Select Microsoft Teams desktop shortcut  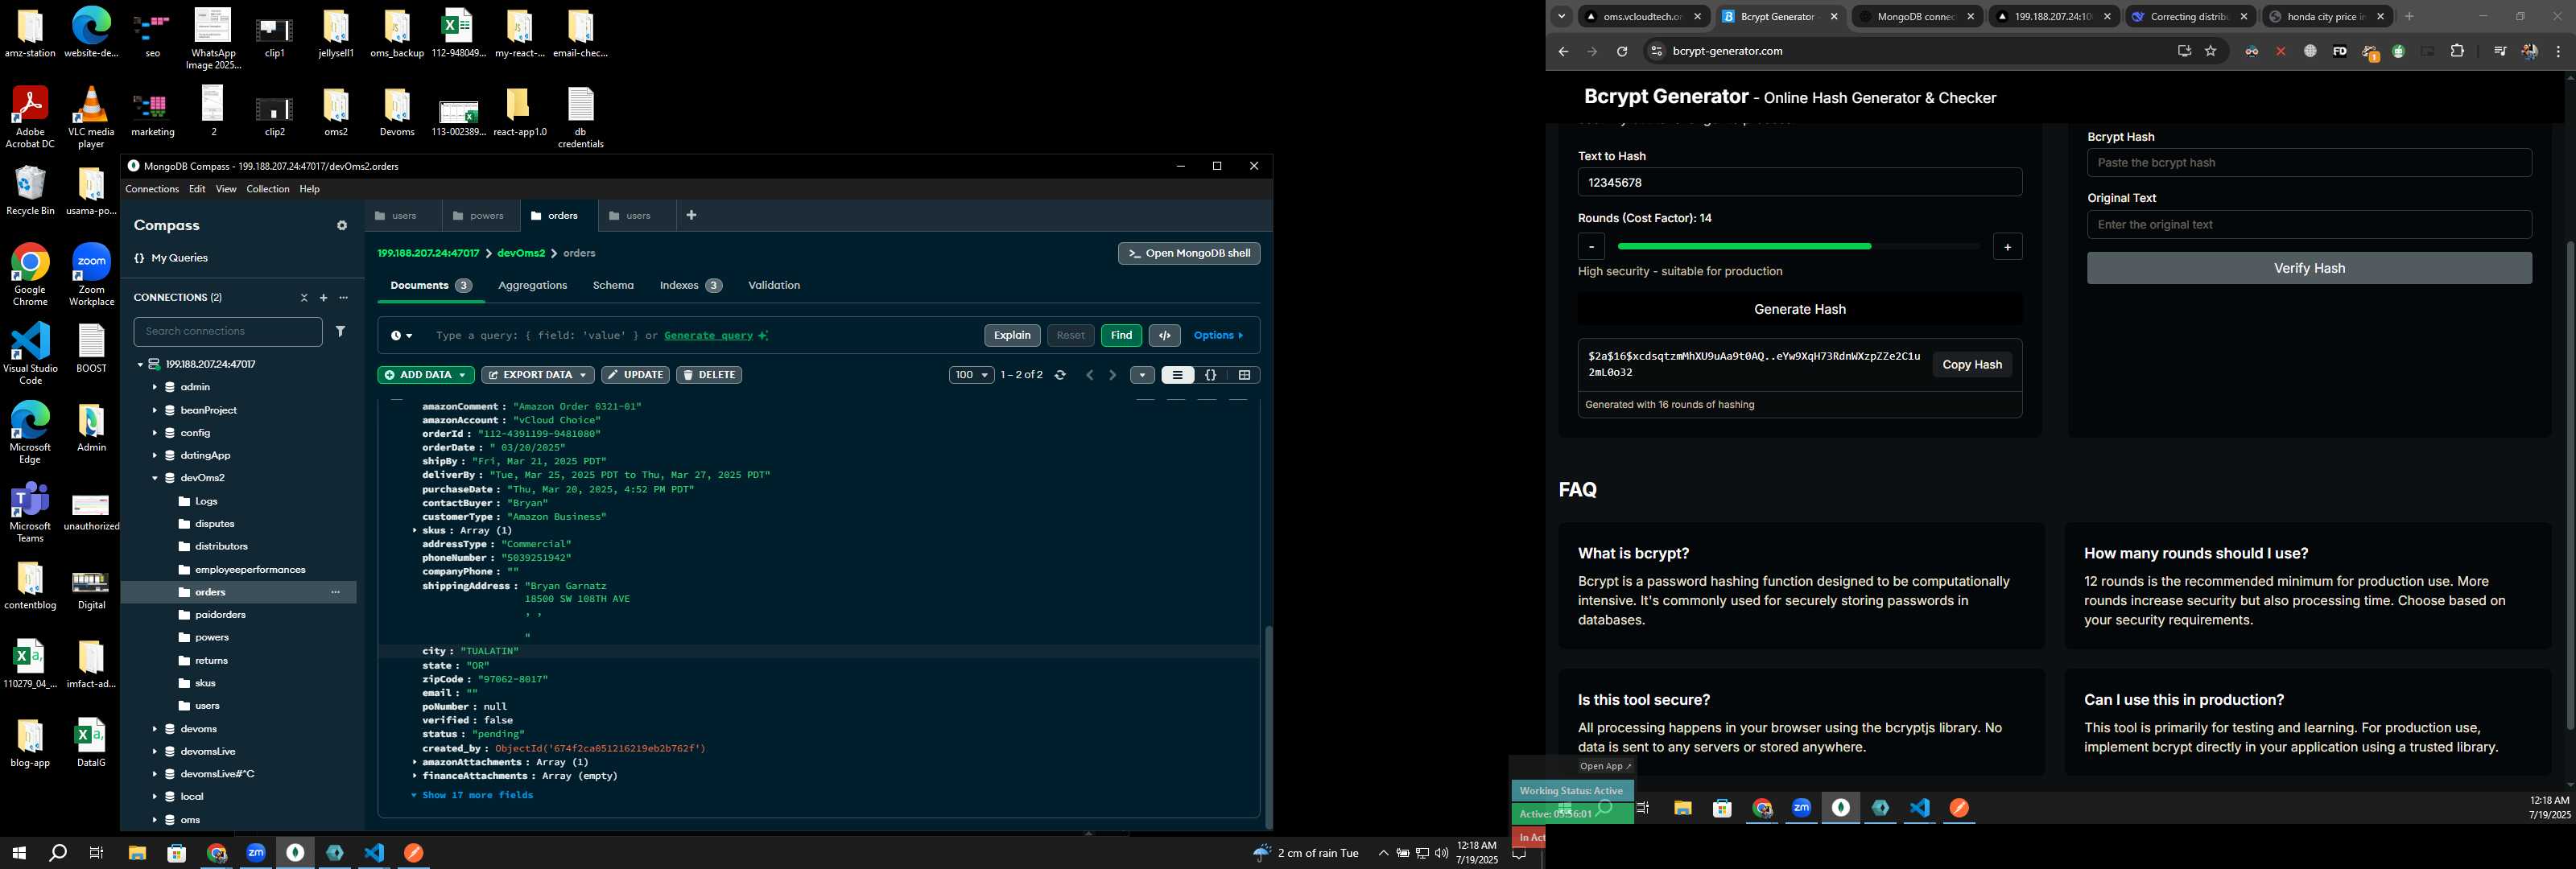pos(30,512)
